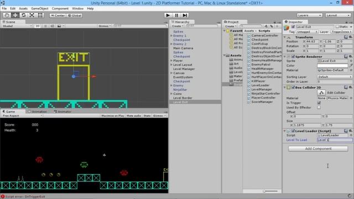Toggle the Static checkbox
354x199 pixels.
pos(337,27)
